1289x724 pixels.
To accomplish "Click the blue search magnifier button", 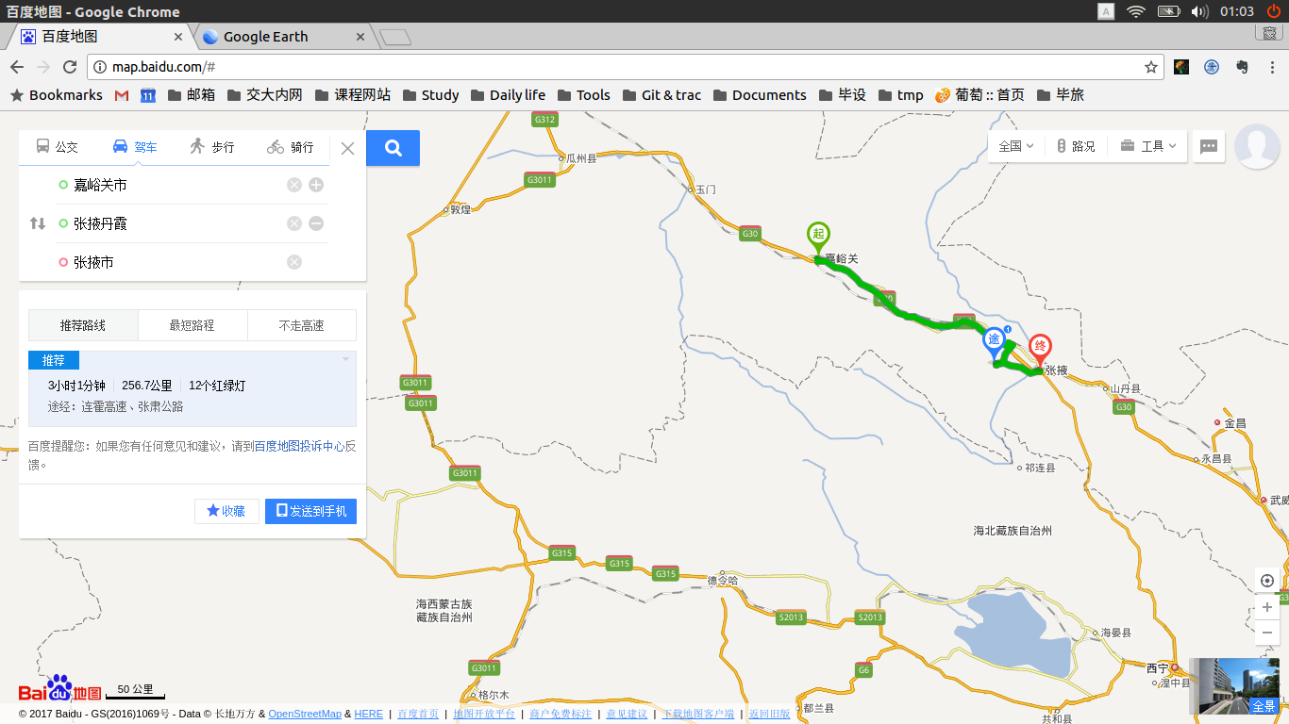I will point(393,148).
